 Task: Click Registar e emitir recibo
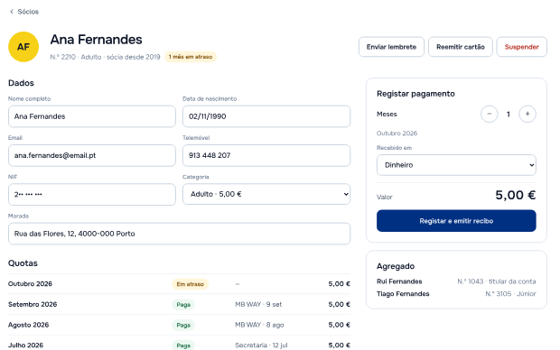pos(456,221)
